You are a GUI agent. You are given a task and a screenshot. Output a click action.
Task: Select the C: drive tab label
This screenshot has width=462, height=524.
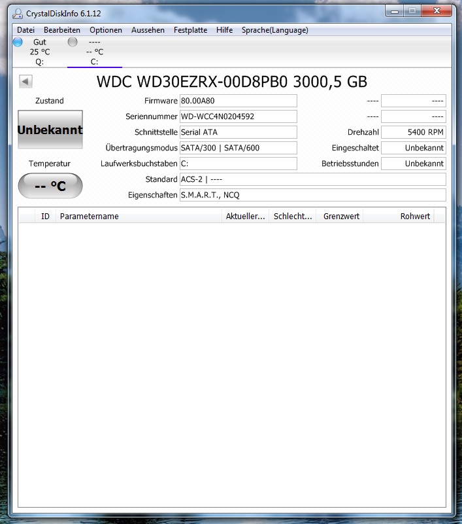click(95, 62)
